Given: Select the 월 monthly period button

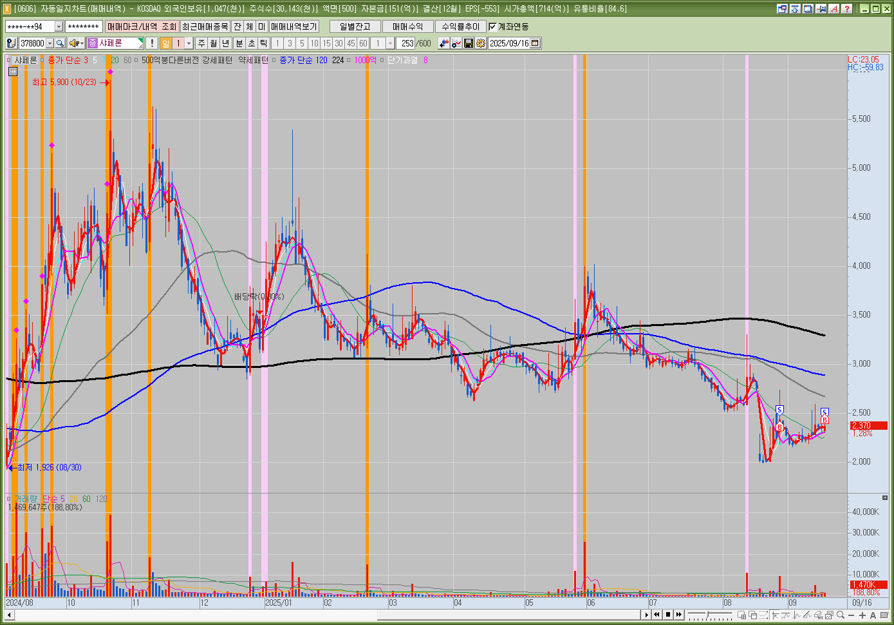Looking at the screenshot, I should click(214, 43).
